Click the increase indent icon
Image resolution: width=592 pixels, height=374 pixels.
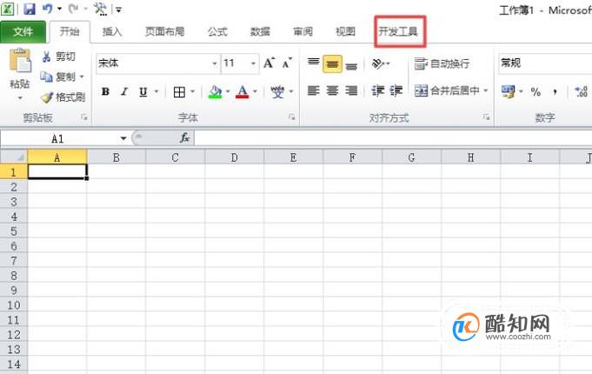point(396,90)
